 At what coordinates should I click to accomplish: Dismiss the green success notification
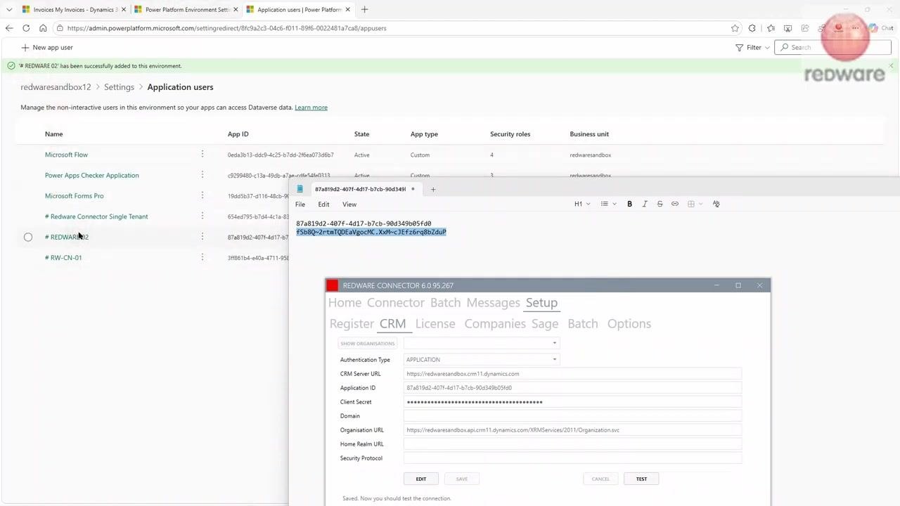point(891,65)
